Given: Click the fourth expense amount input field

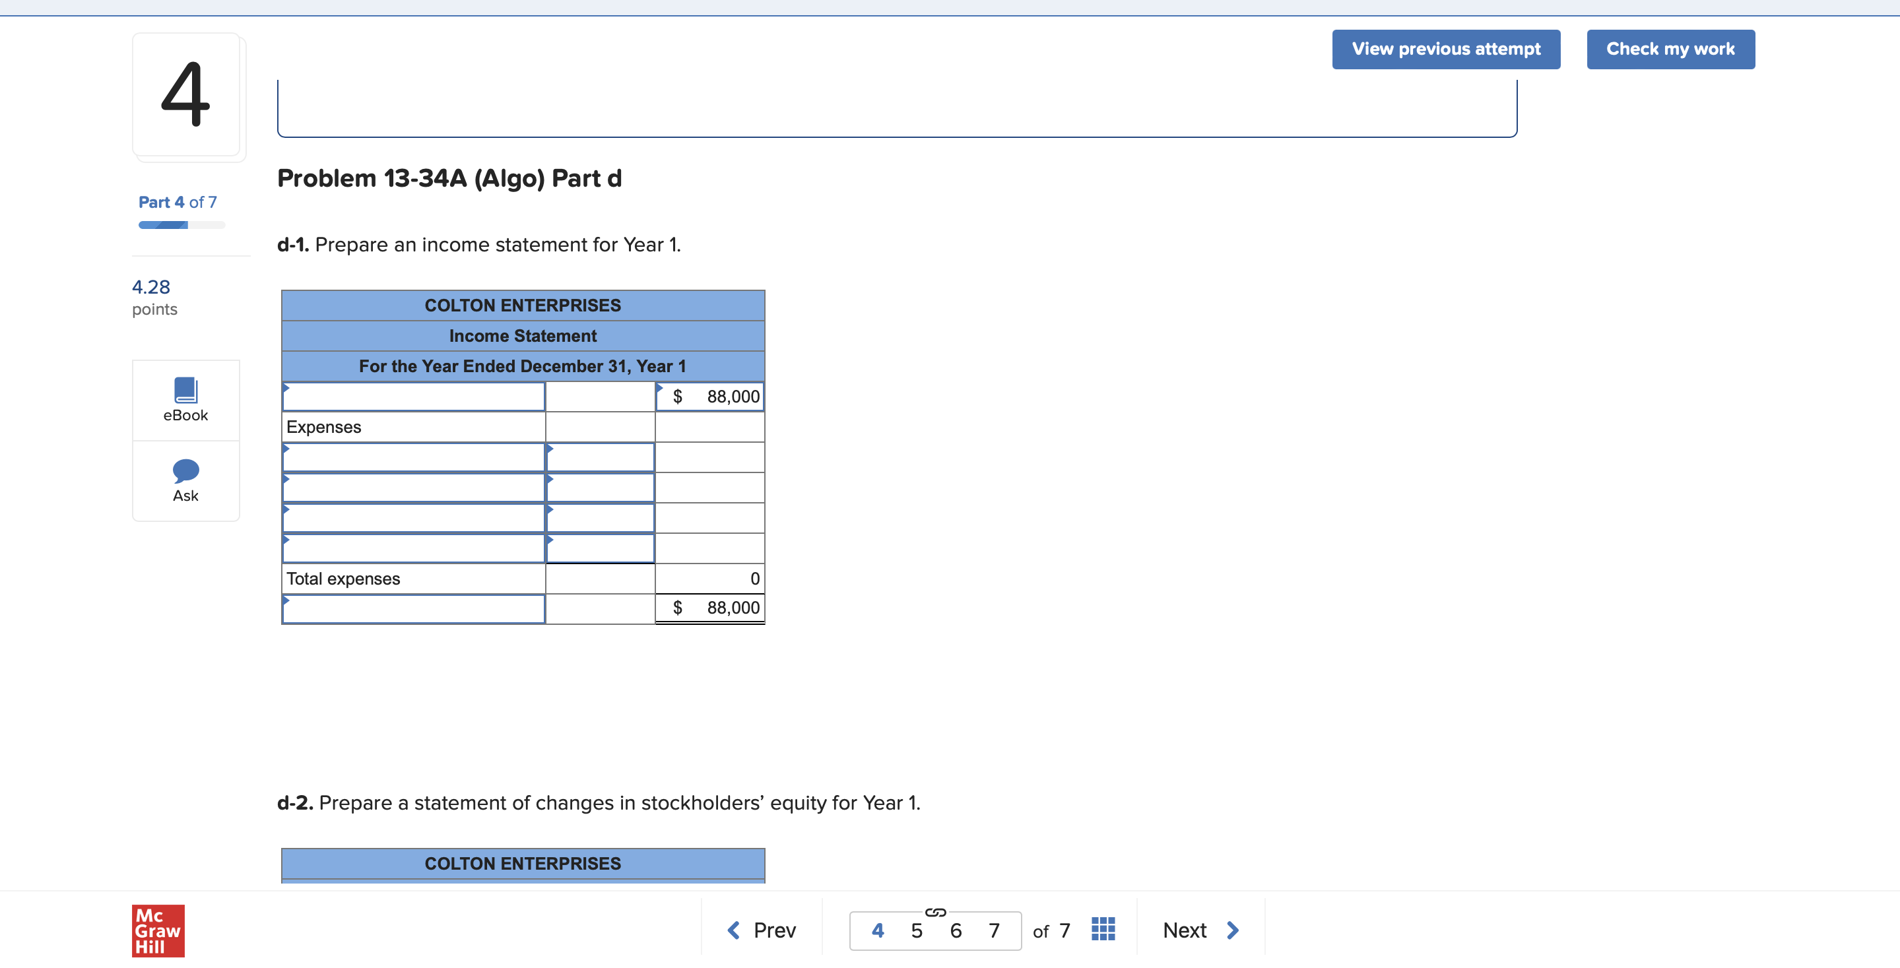Looking at the screenshot, I should (600, 548).
